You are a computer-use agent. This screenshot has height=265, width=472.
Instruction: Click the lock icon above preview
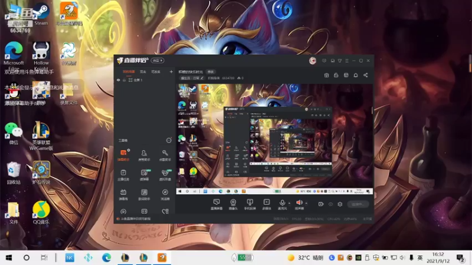coord(336,75)
